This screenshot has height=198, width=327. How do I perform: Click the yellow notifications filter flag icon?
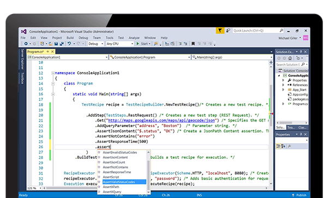pyautogui.click(x=220, y=31)
